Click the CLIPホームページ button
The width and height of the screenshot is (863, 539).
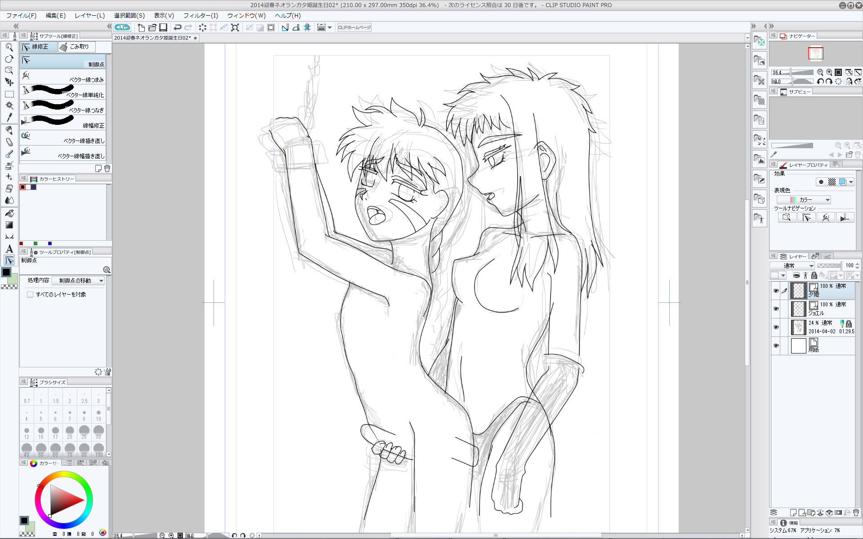coord(354,27)
